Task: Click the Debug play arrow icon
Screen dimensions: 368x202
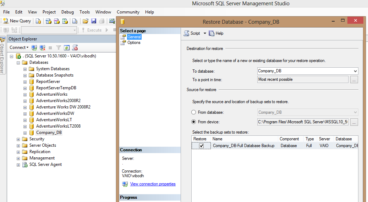Action: tap(107, 30)
